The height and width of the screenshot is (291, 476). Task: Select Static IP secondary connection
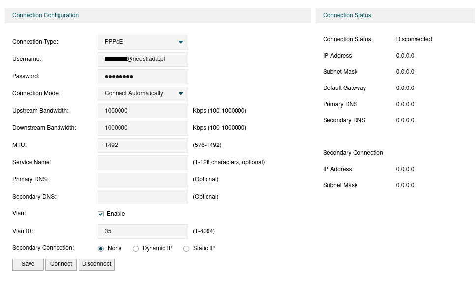pyautogui.click(x=186, y=248)
